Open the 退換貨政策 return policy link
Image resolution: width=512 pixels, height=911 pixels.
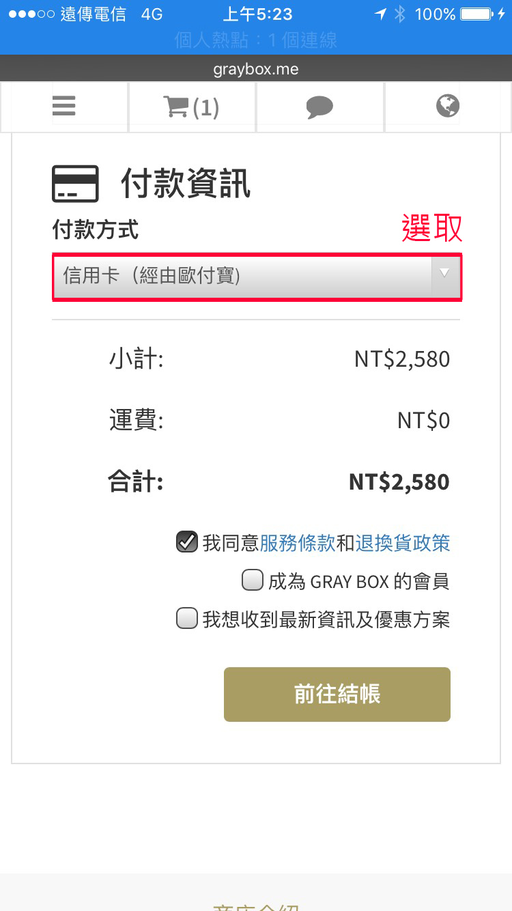(x=403, y=543)
